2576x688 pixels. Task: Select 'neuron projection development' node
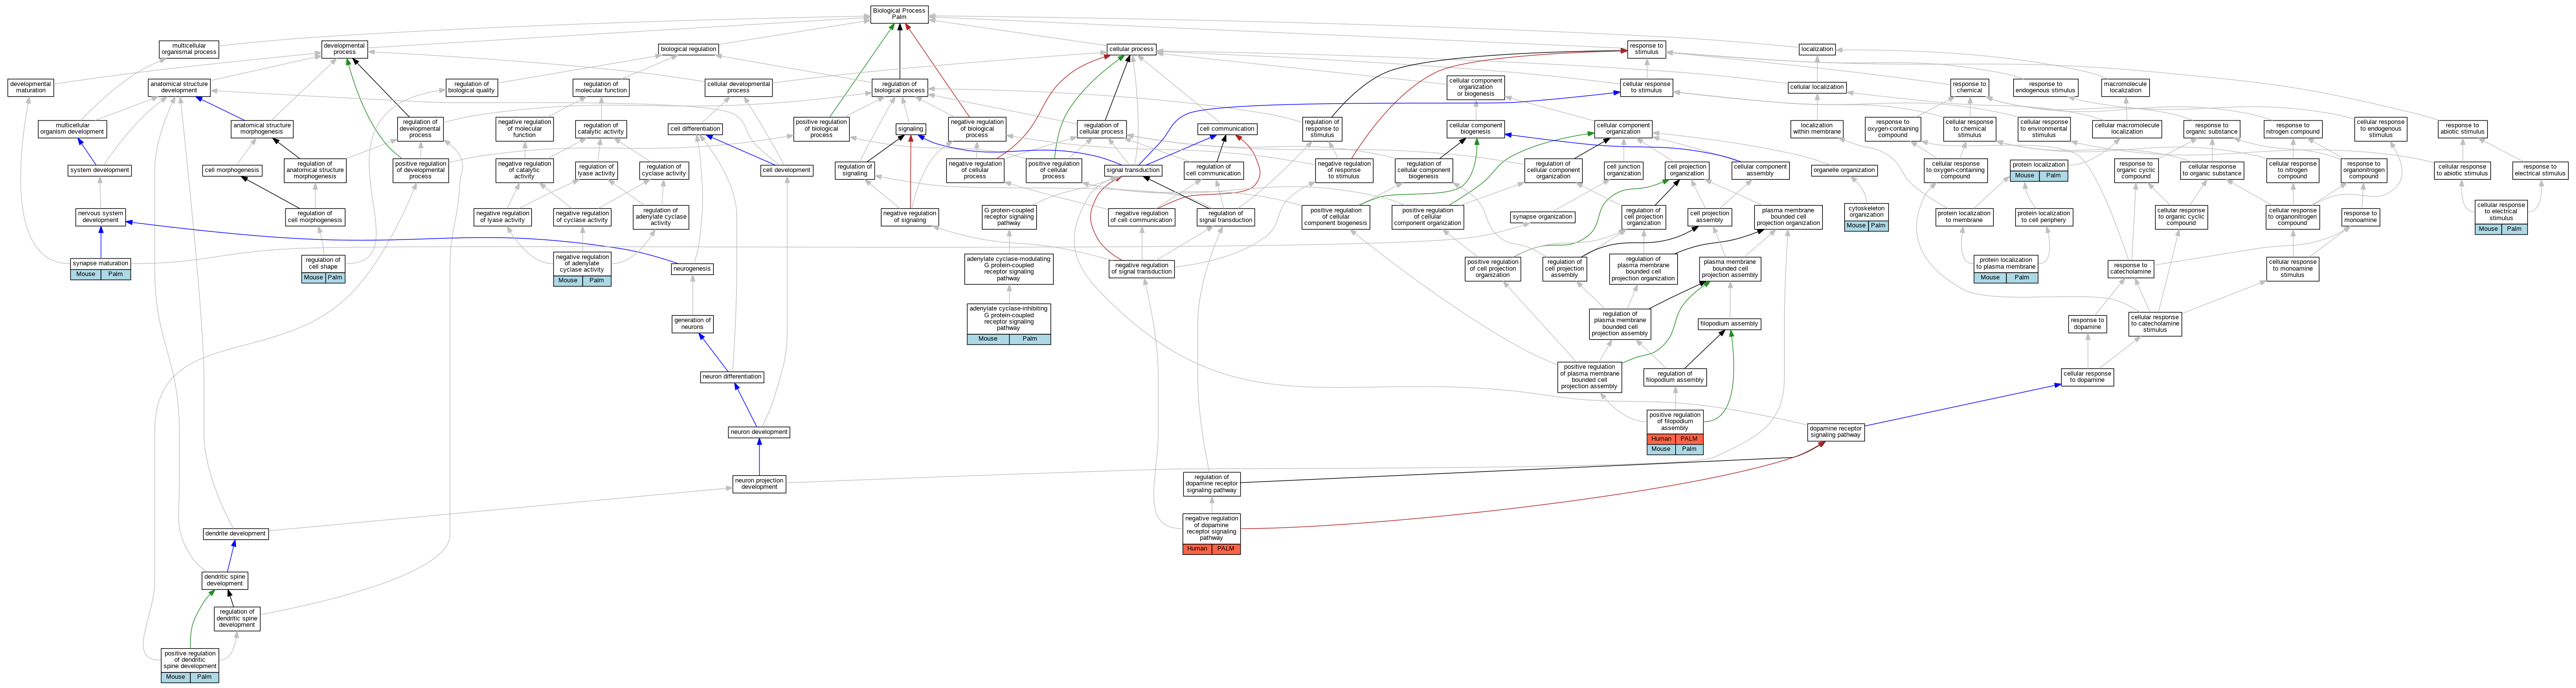click(x=759, y=484)
